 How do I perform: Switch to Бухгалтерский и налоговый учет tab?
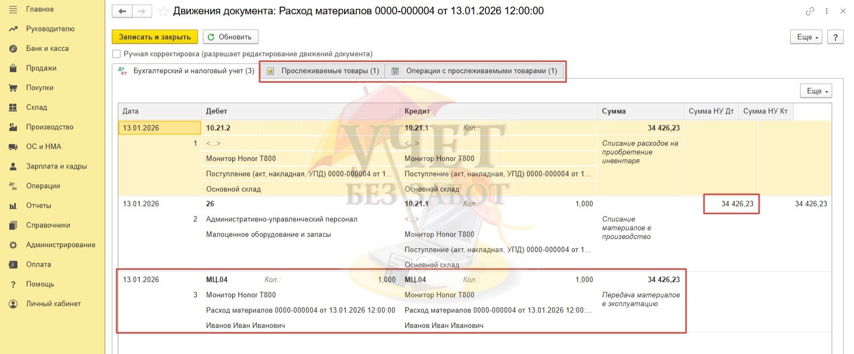point(186,71)
